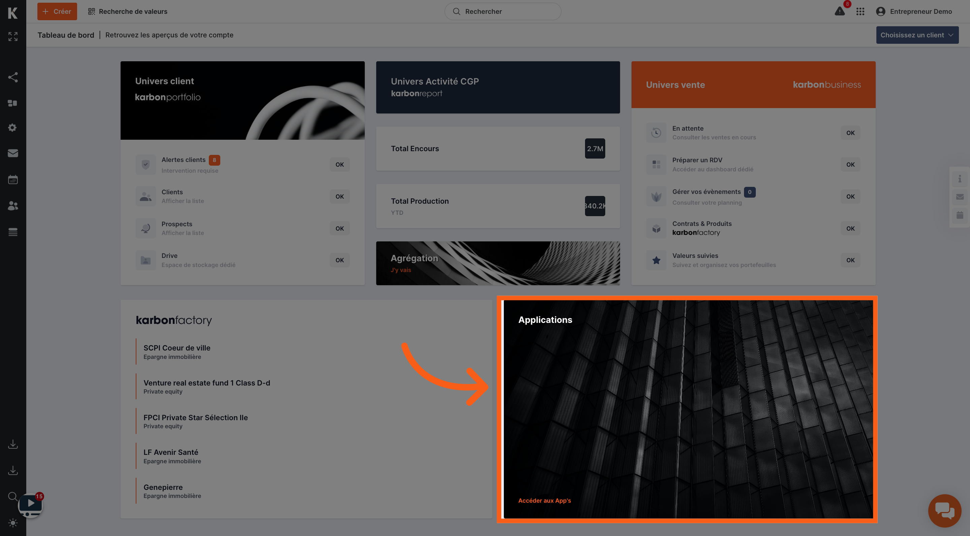Click the Préparer un RDV dashboard icon

coord(656,165)
